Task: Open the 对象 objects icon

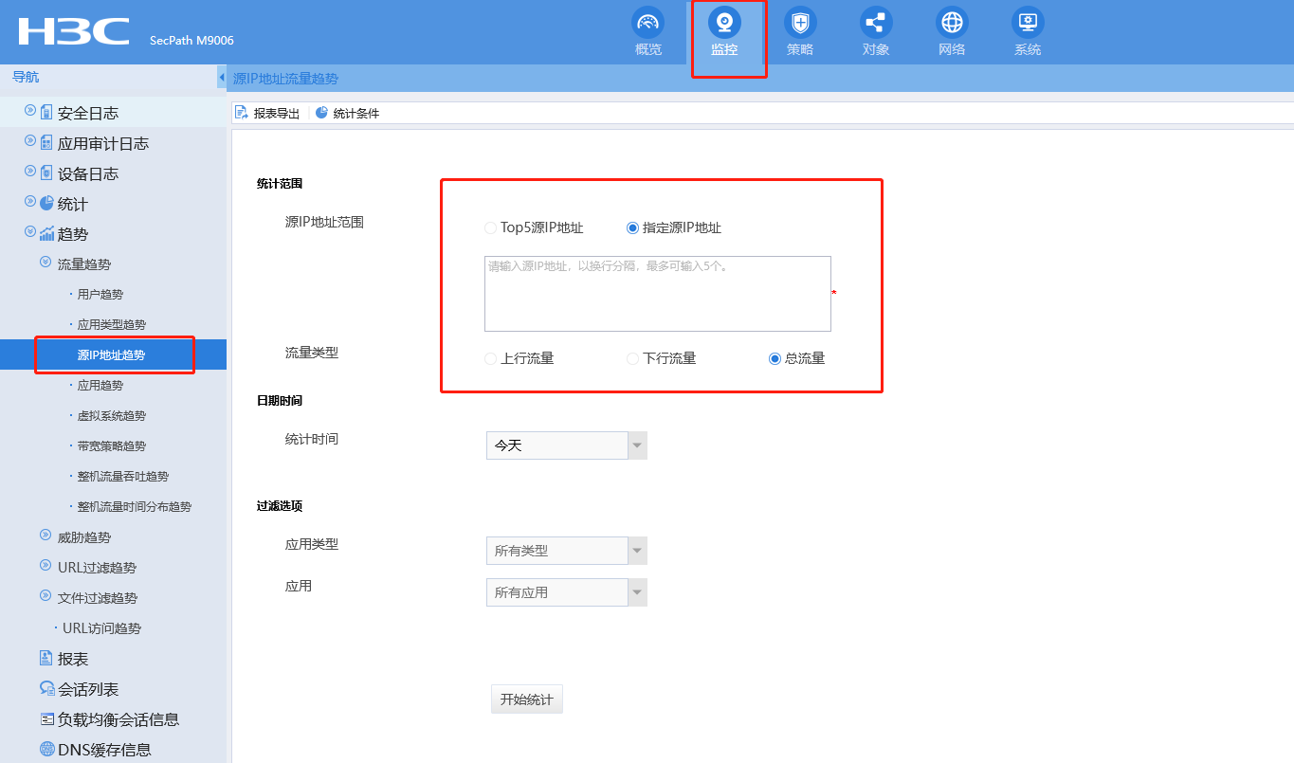Action: click(876, 22)
